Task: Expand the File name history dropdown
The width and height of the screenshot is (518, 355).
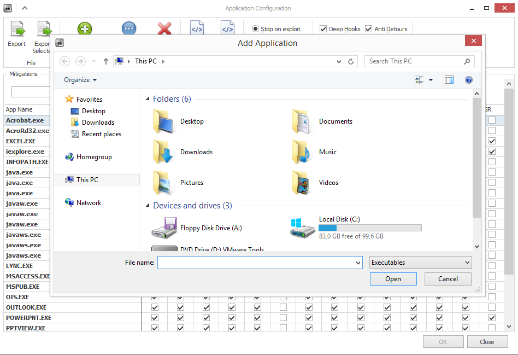Action: pos(358,263)
